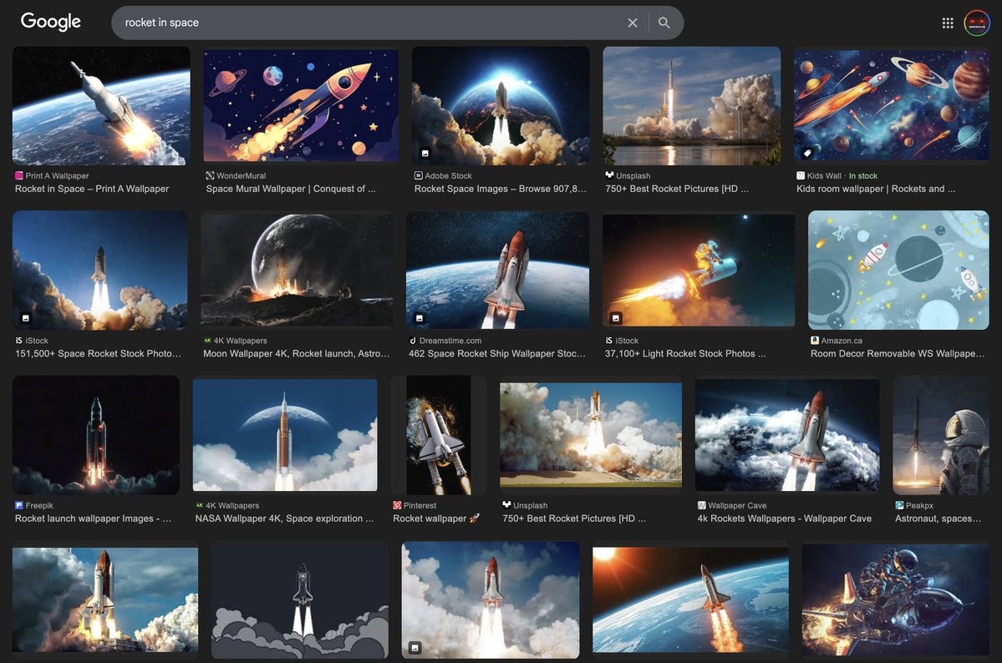Select the Amazon.ca grey kids rocket wallpaper thumbnail
The image size is (1002, 663).
point(898,271)
